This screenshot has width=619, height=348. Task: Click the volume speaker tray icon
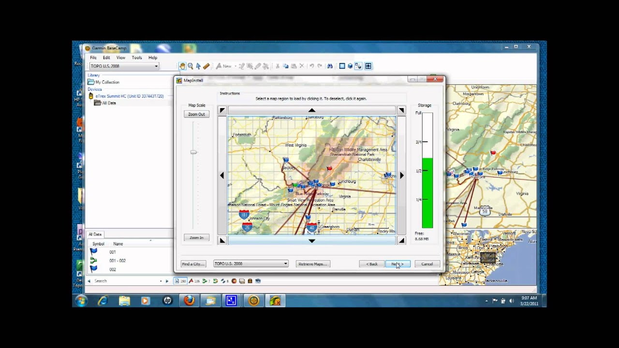pos(512,301)
